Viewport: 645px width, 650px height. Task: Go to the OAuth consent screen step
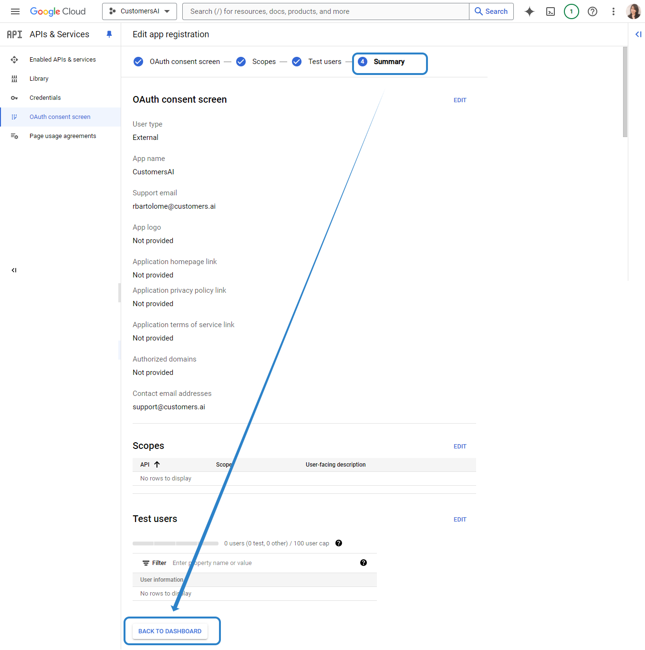(x=185, y=62)
